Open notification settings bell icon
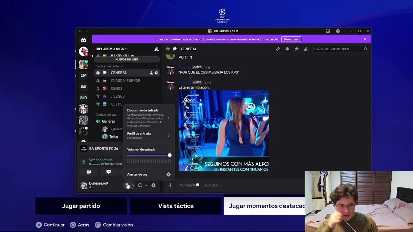The image size is (413, 232). click(x=287, y=49)
